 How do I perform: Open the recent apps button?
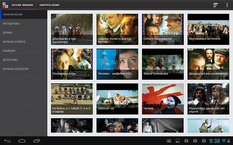tap(37, 141)
